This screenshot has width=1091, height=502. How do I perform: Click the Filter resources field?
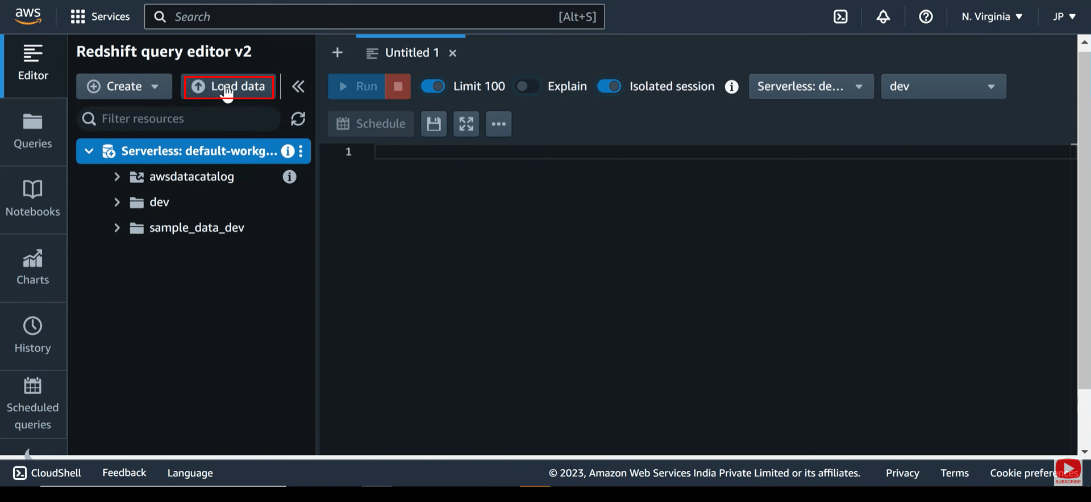tap(179, 119)
